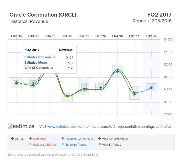Viewport: 180px width, 163px height.
Task: Click the Wall St Consensus legend label
Action: 115,139
